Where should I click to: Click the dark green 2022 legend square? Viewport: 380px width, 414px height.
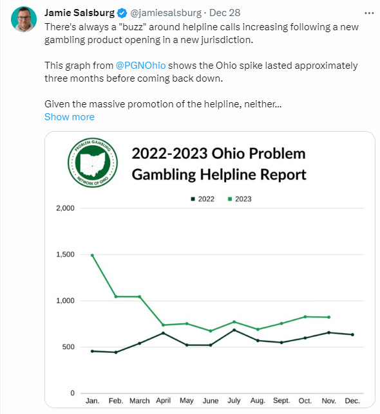(193, 199)
